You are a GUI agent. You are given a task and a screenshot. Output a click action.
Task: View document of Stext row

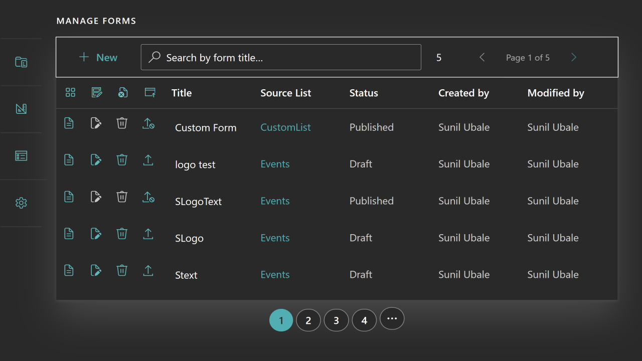coord(69,270)
